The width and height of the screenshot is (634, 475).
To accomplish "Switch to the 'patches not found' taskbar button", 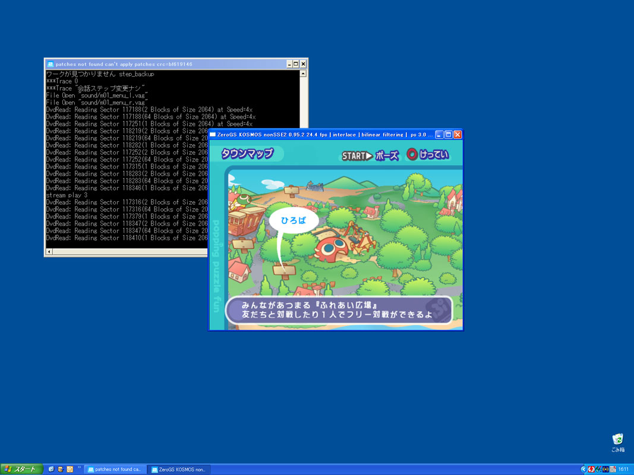I will 115,469.
